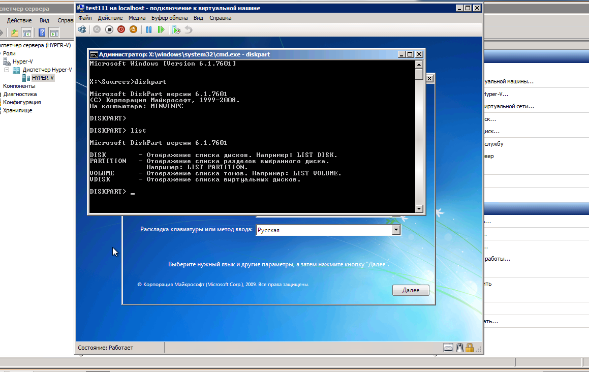Open Файл menu in VM connection window
The image size is (589, 372).
point(85,18)
